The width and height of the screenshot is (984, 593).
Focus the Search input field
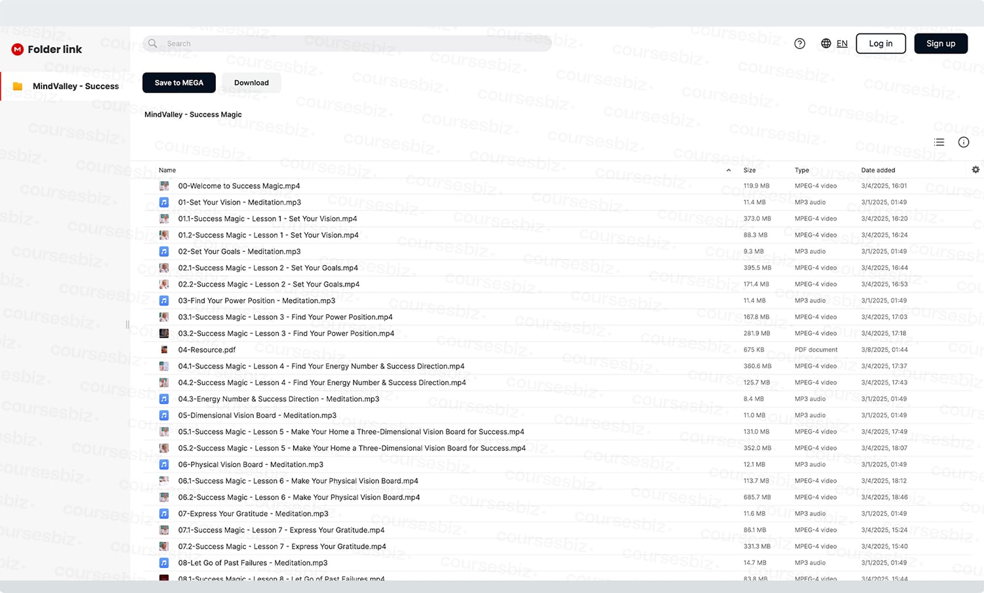tap(347, 43)
